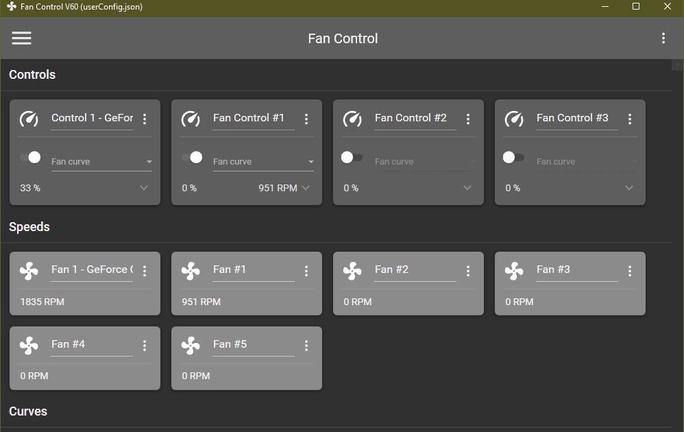Click the fan icon on Fan #4 card

coord(28,345)
